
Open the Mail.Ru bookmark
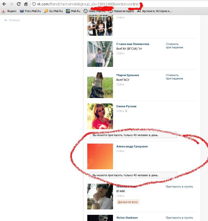[73, 11]
